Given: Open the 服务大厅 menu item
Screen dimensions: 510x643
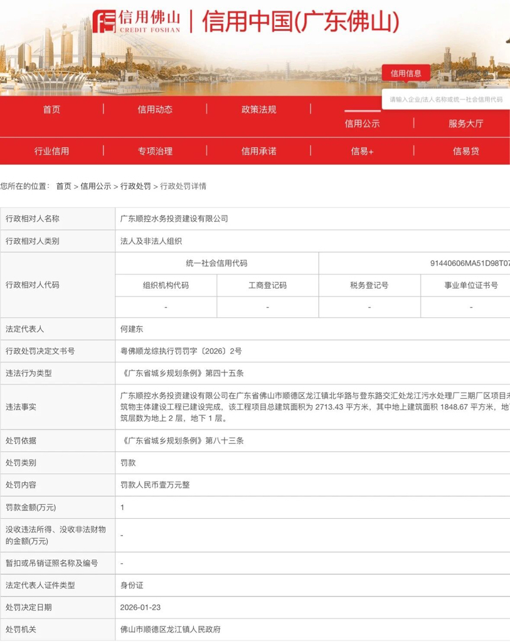Looking at the screenshot, I should 465,124.
